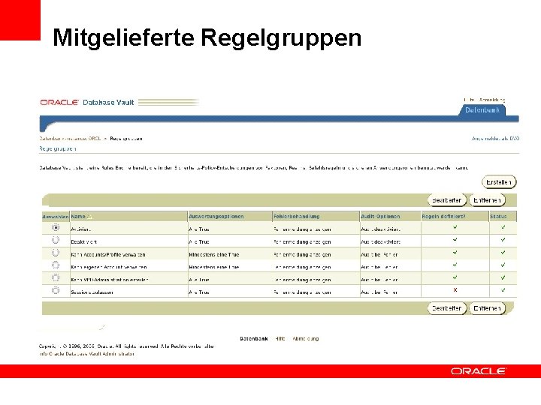Click the Hilfe link in the page header
The height and width of the screenshot is (405, 541).
click(469, 100)
